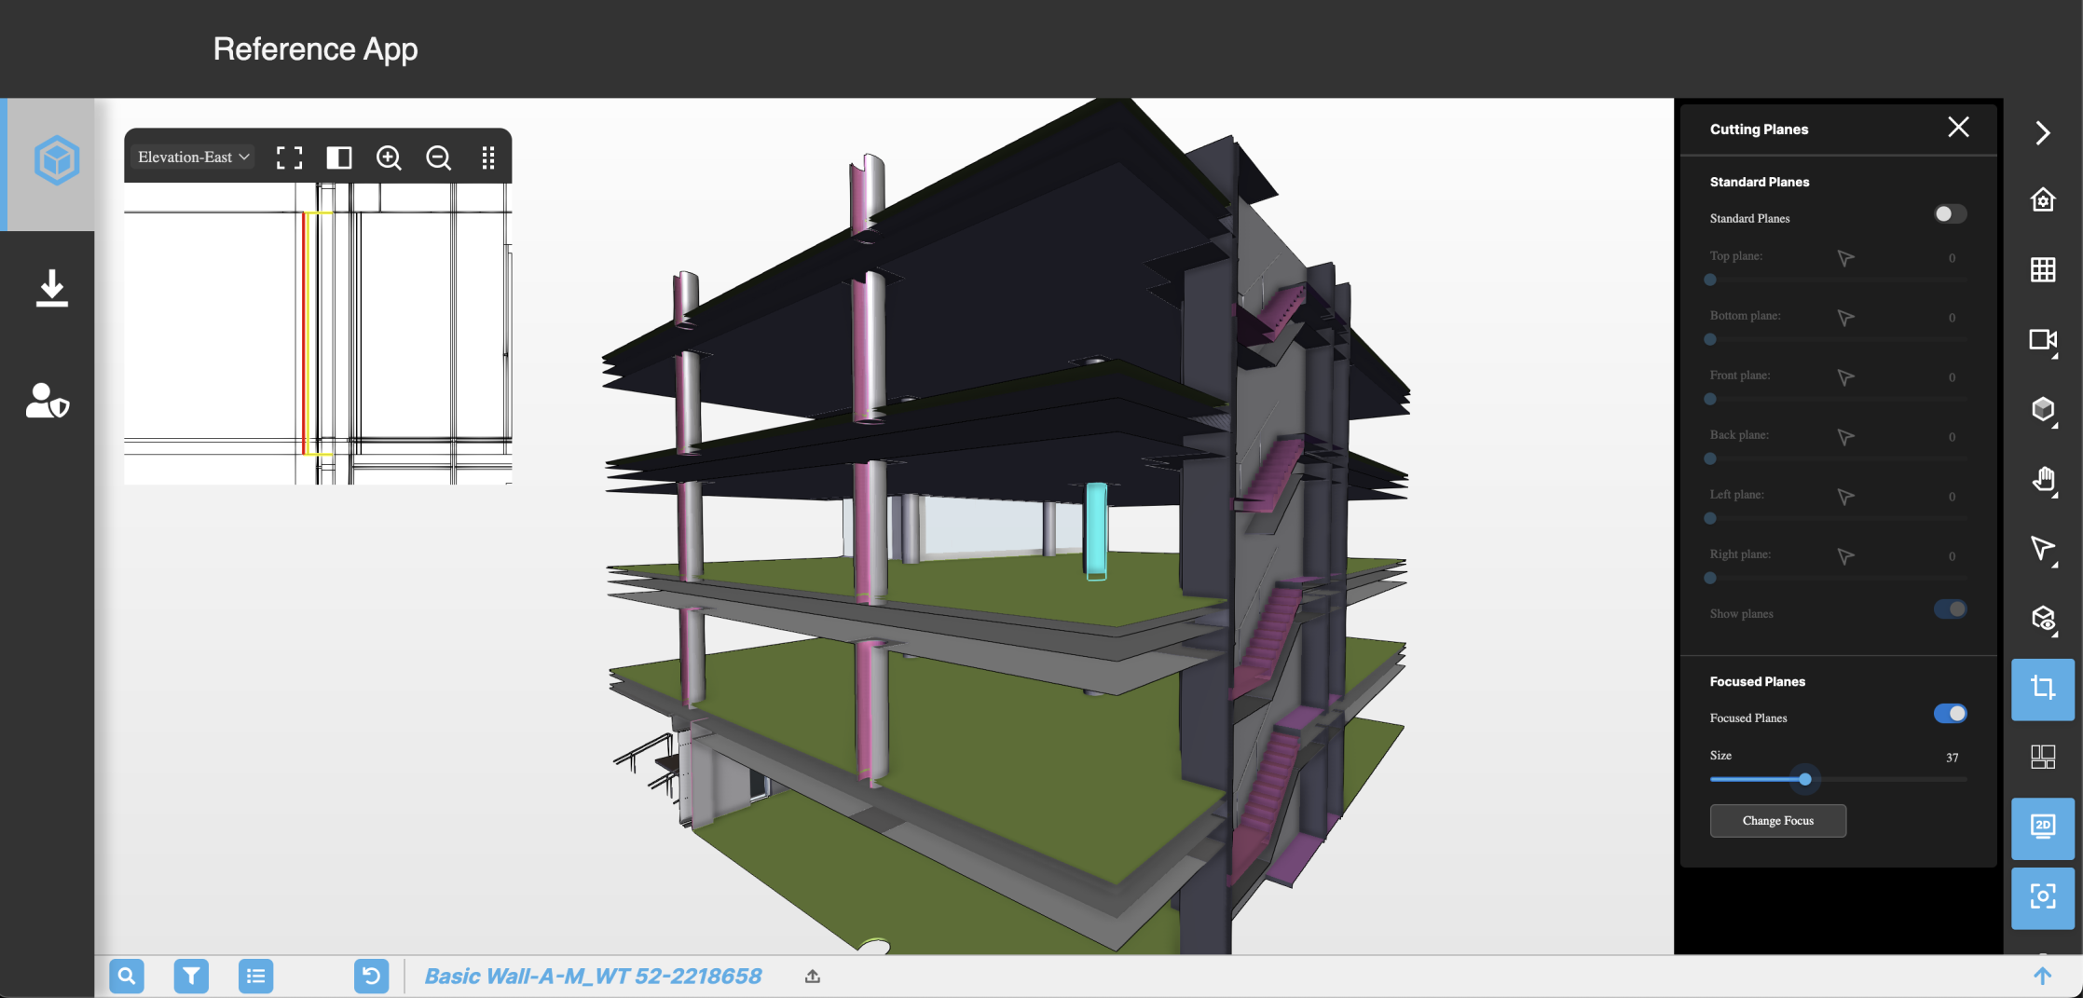Open the list view in bottom bar
The image size is (2083, 998).
255,976
